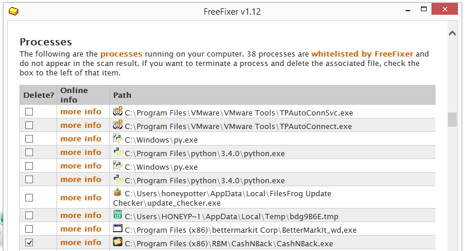
Task: Click the orange CashNBack.exe icon
Action: coord(118,242)
